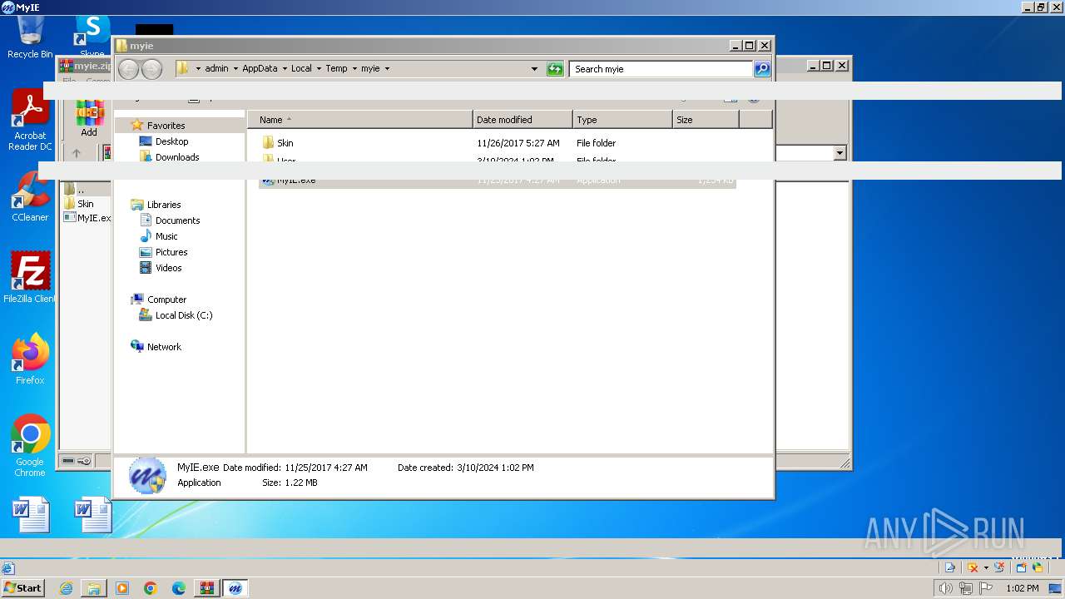
Task: Select the Skin folder in the file list
Action: [285, 143]
